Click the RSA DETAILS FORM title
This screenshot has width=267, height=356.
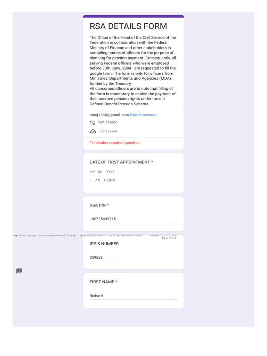point(128,26)
